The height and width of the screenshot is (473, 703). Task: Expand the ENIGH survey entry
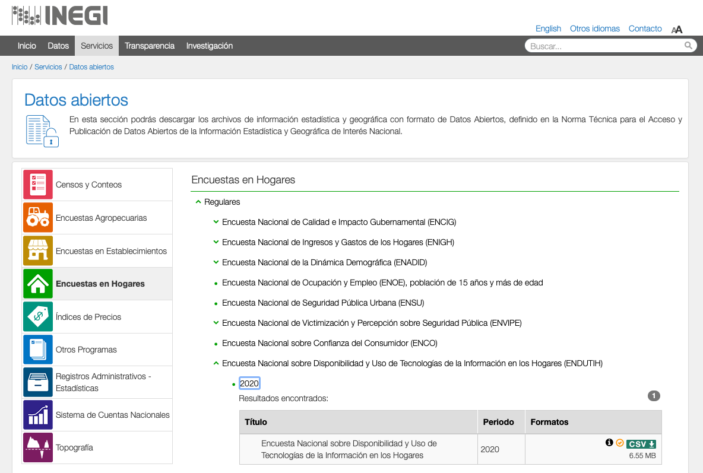(216, 242)
